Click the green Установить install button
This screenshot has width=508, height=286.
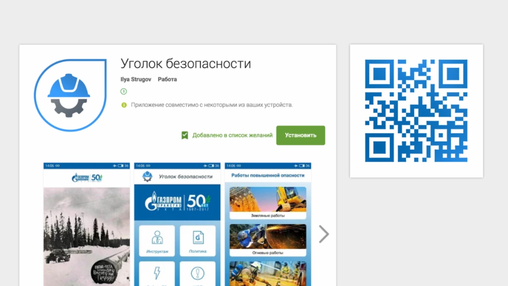click(300, 135)
